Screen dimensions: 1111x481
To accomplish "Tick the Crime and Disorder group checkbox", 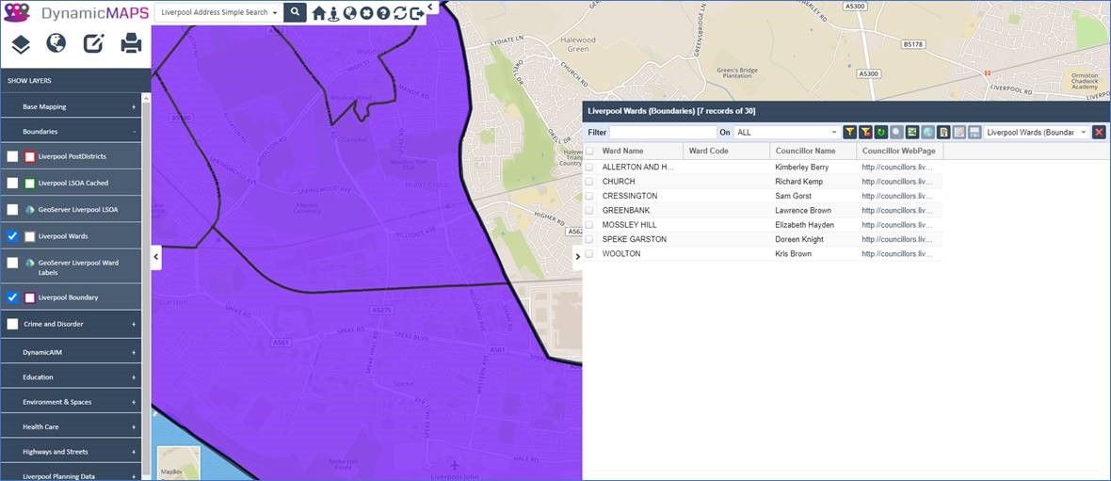I will click(13, 324).
